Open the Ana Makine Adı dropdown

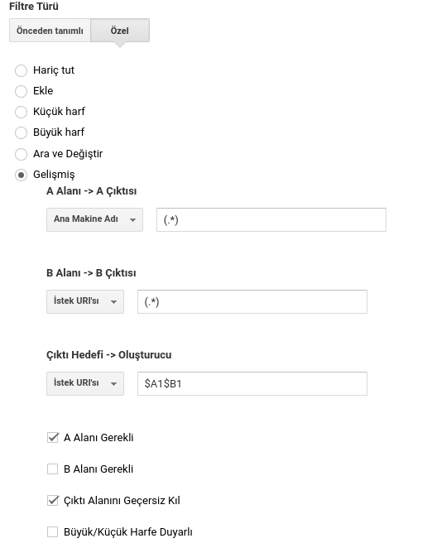coord(94,219)
